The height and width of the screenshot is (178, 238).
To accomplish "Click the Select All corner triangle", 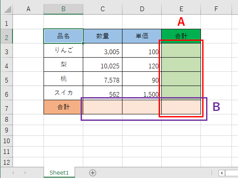I will (x=8, y=9).
